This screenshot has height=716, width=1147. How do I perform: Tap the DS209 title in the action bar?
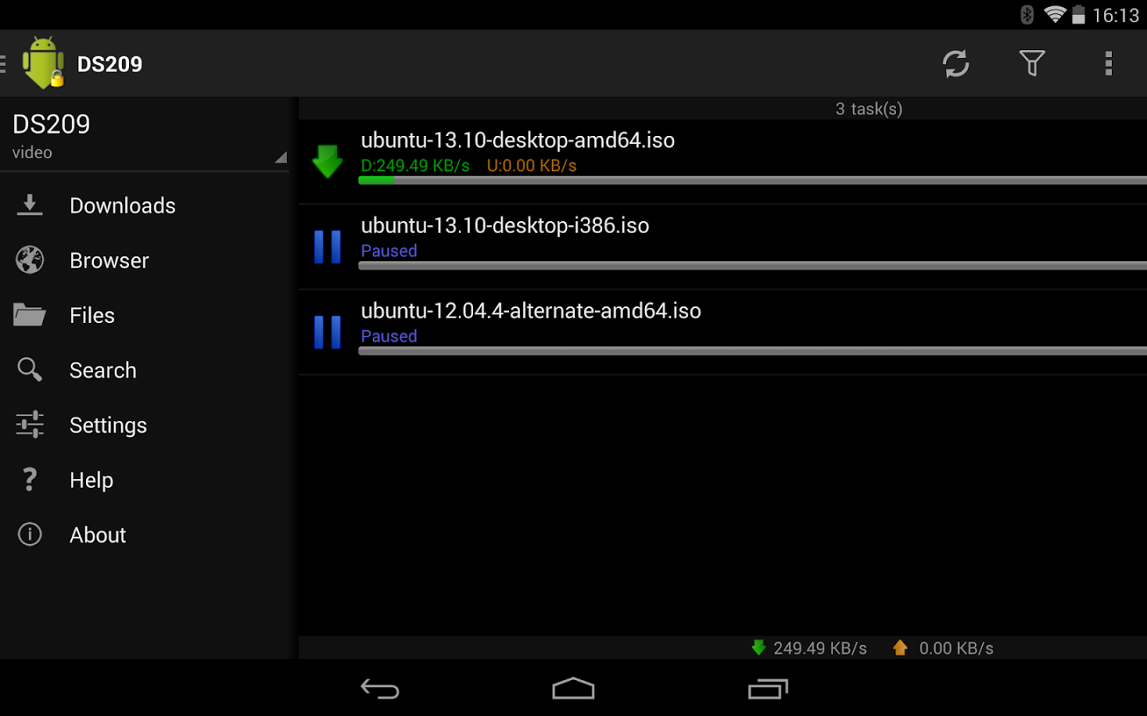109,64
